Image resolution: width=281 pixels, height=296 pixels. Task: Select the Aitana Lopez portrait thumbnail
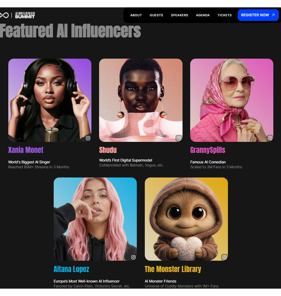coord(95,219)
